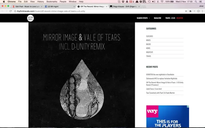Click the Rhythm Travels circular logo
The height and width of the screenshot is (128, 205).
coord(30,18)
